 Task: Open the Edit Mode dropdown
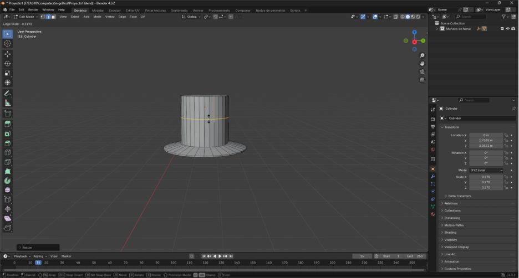28,17
